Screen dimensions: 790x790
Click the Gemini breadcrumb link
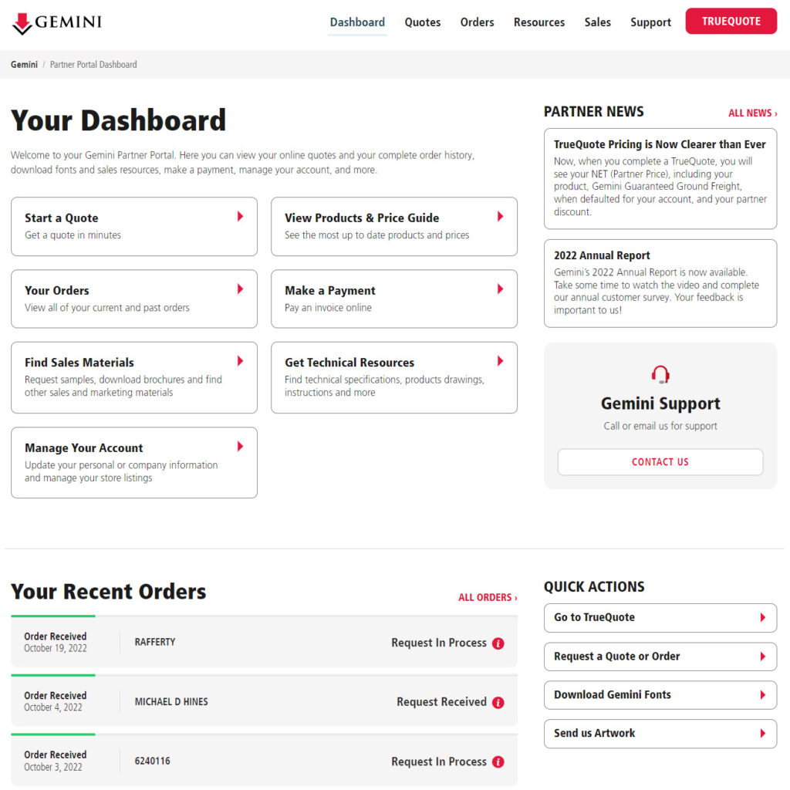tap(24, 65)
